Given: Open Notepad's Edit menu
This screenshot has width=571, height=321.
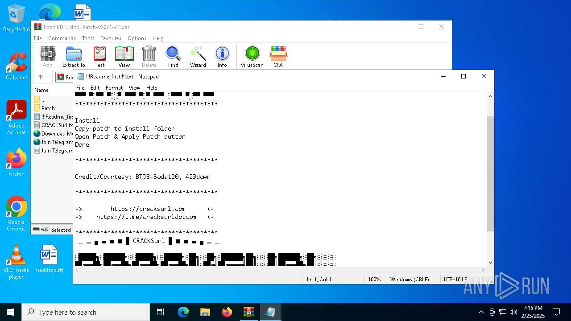Looking at the screenshot, I should point(95,88).
